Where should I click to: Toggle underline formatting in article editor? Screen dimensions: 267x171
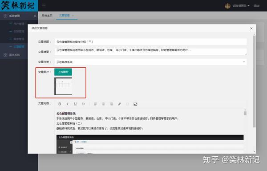[x=76, y=104]
